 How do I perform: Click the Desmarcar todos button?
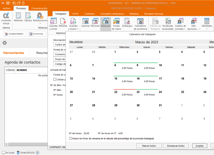[176, 146]
